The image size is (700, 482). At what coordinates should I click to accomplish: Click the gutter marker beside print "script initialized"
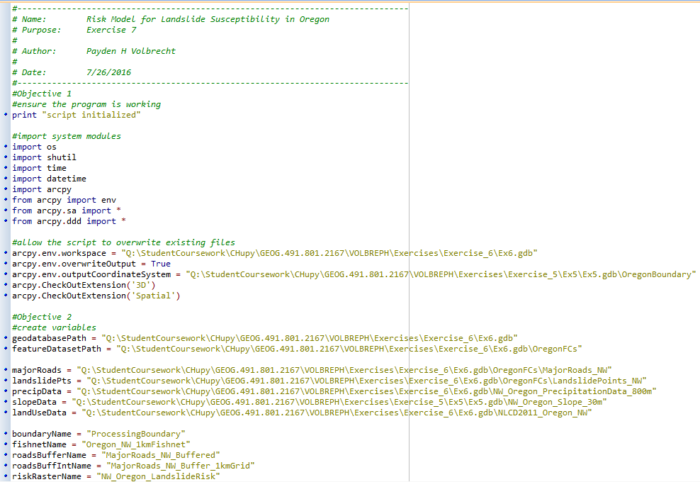5,115
